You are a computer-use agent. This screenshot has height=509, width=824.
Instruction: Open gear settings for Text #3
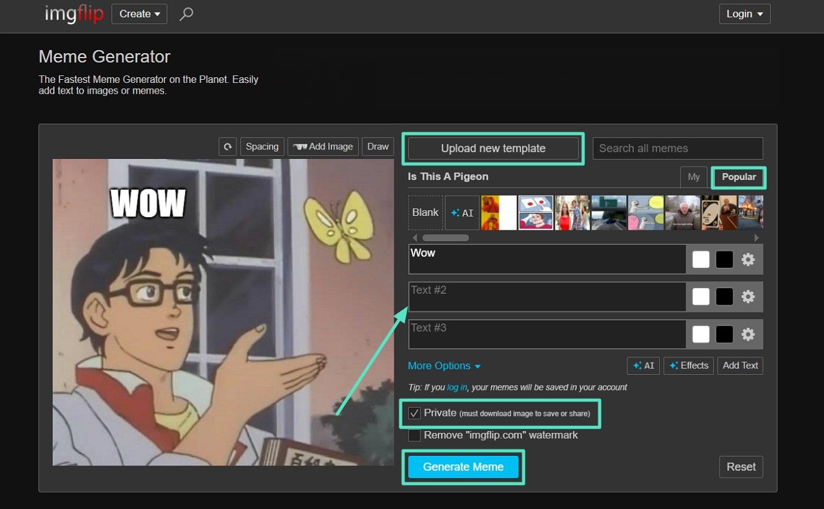[749, 334]
